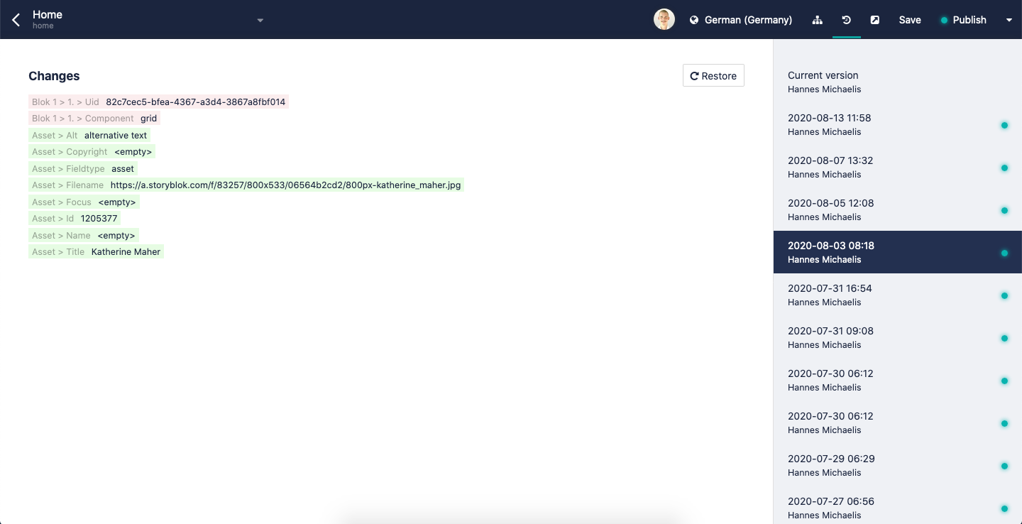Click the site structure tree icon

817,20
